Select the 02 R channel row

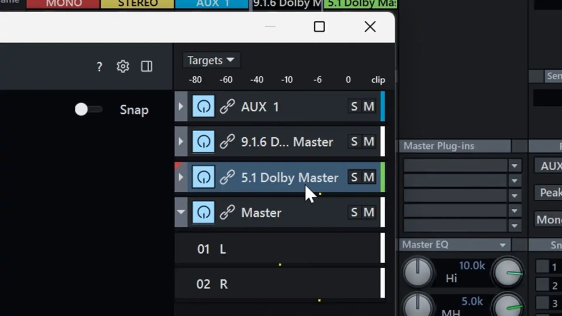tap(277, 284)
